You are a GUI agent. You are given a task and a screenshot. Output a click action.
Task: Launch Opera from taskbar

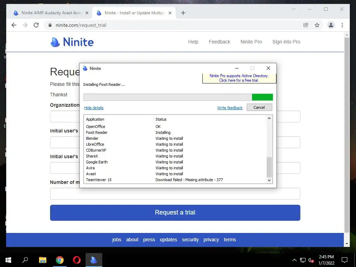coord(77,260)
